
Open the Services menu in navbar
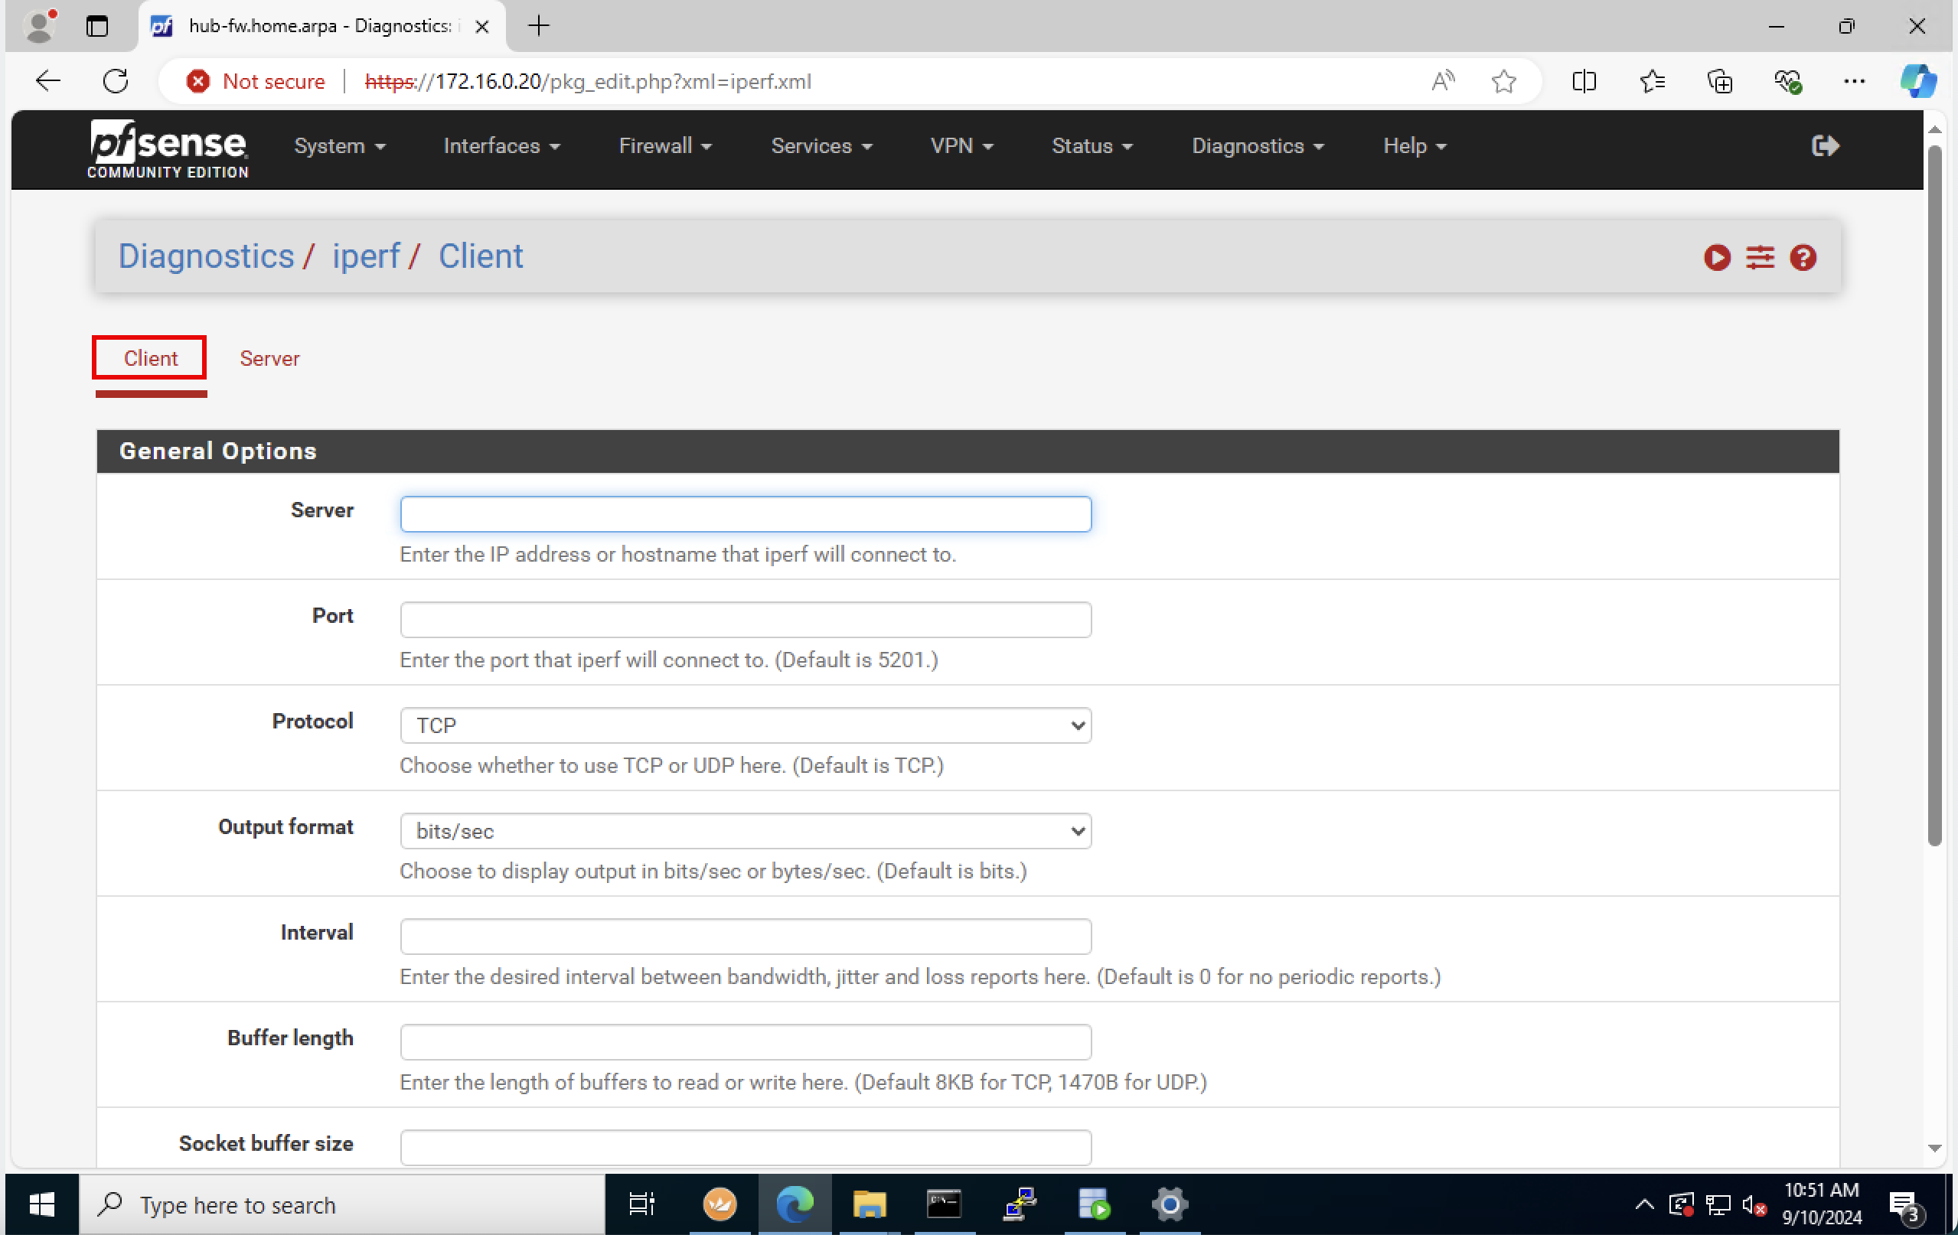(821, 146)
